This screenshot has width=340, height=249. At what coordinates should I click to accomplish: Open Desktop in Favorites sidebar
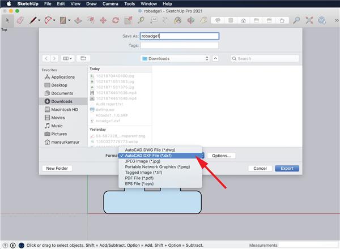[x=59, y=85]
